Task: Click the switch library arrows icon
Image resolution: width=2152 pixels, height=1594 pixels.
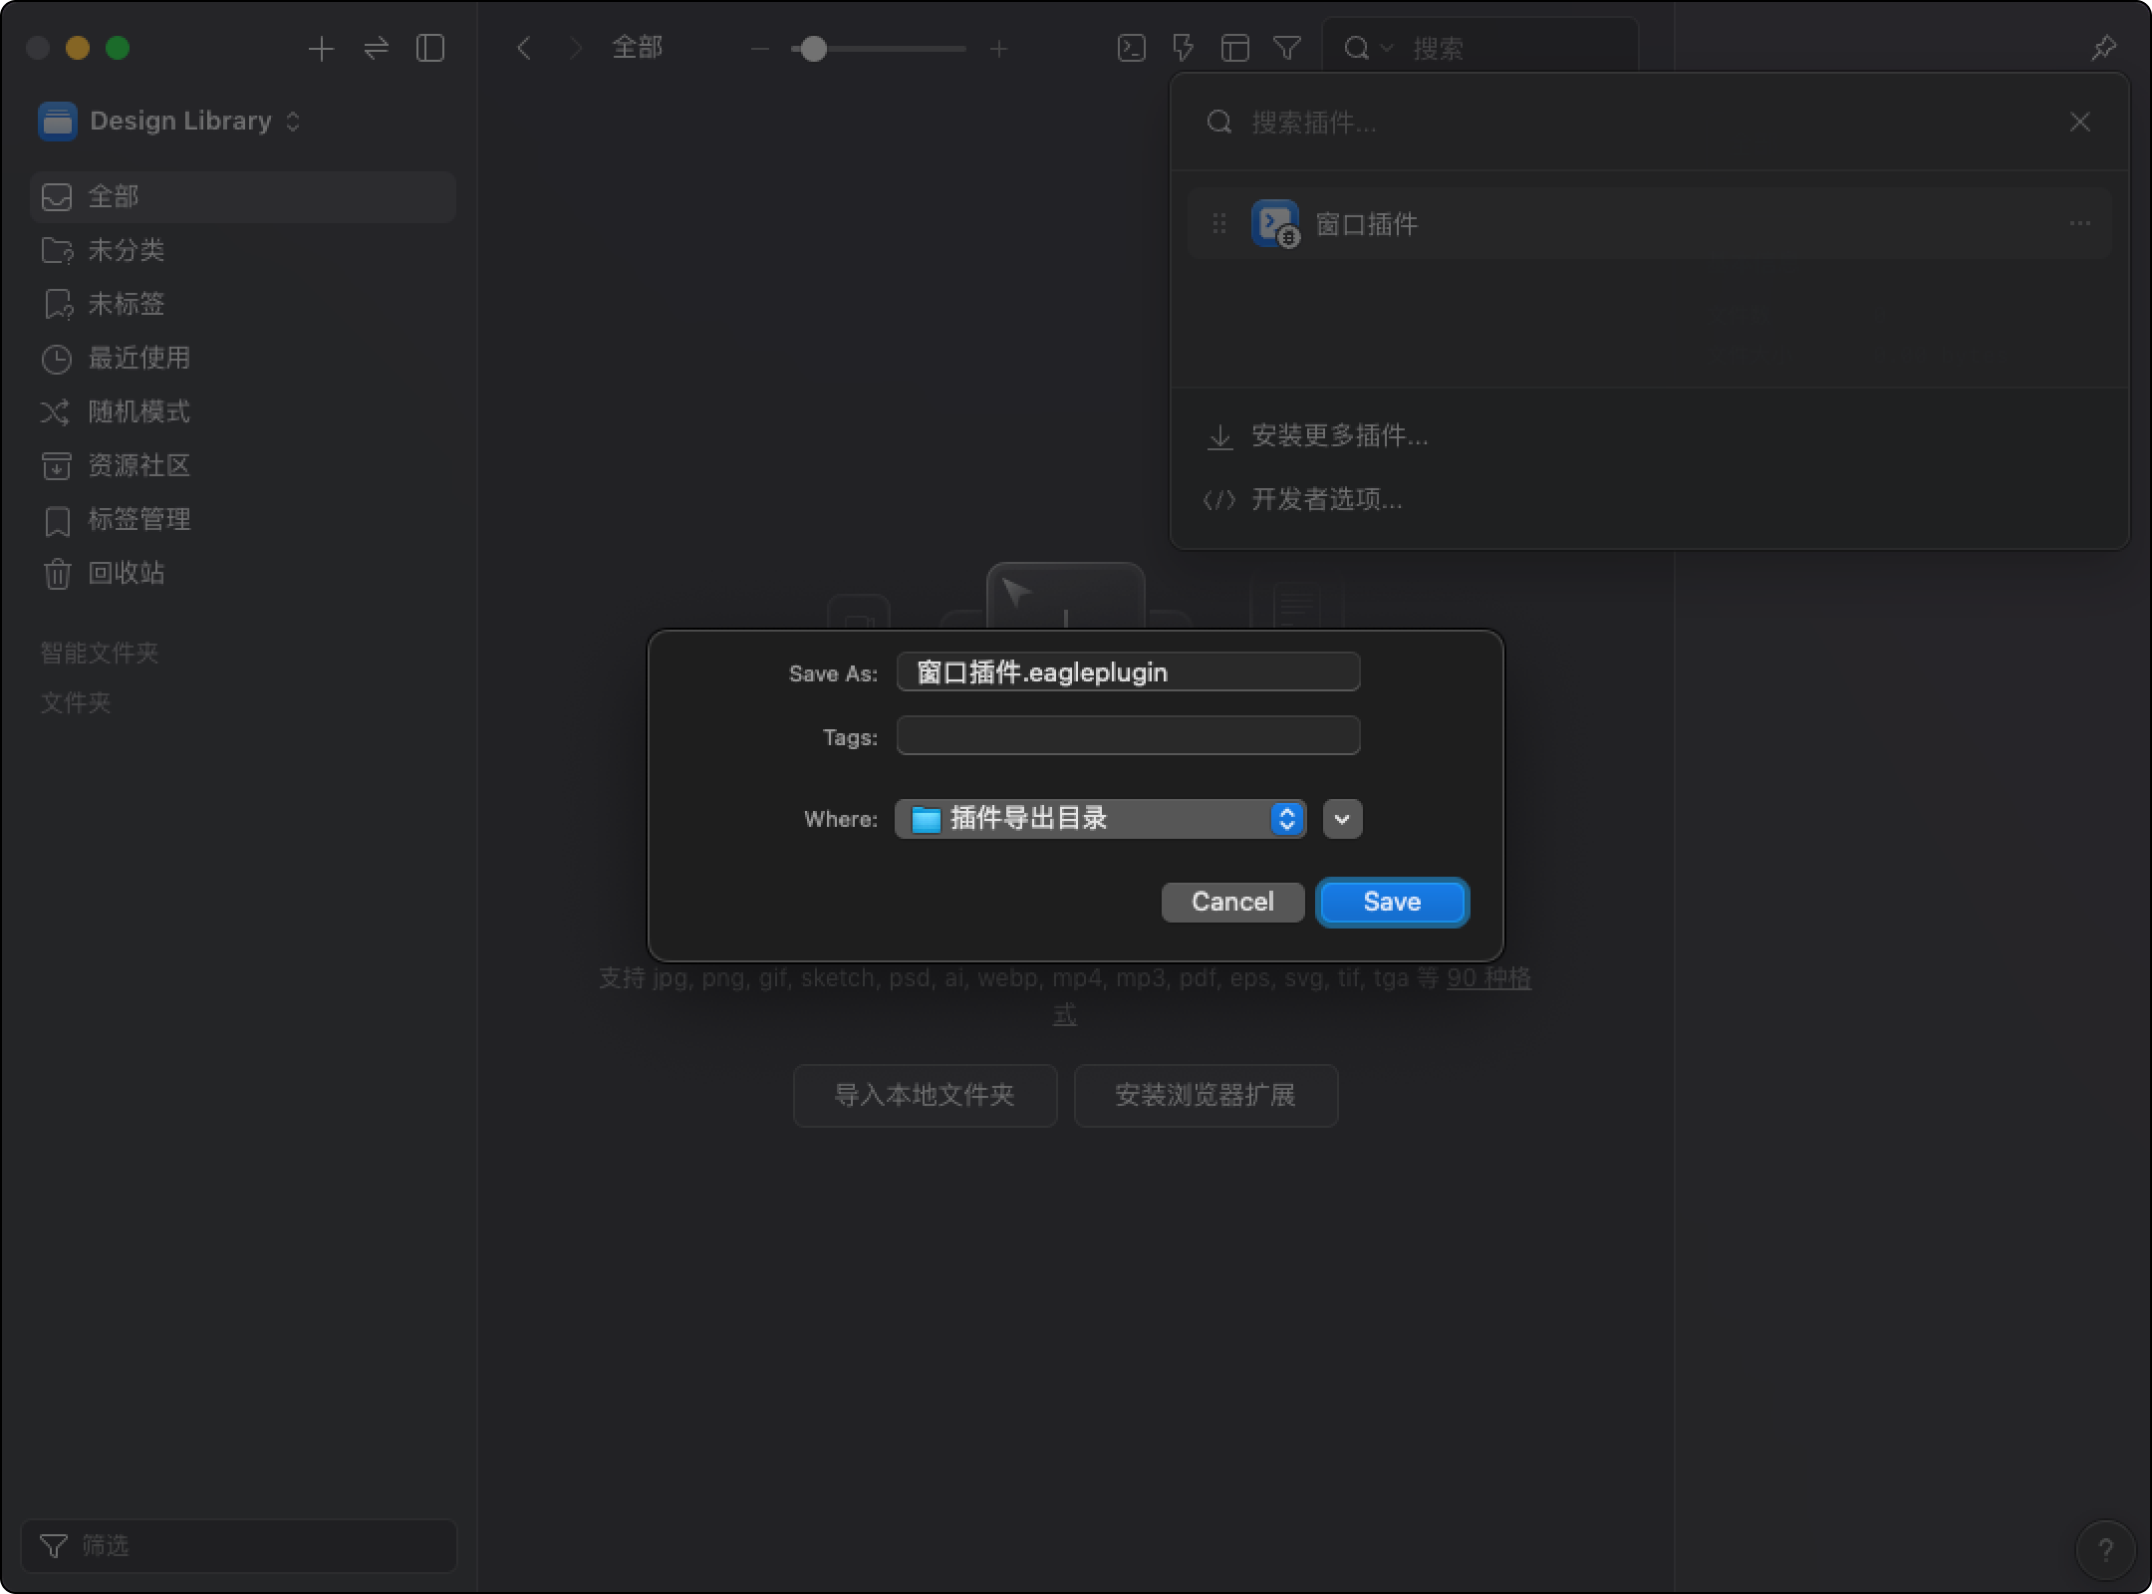Action: (376, 48)
